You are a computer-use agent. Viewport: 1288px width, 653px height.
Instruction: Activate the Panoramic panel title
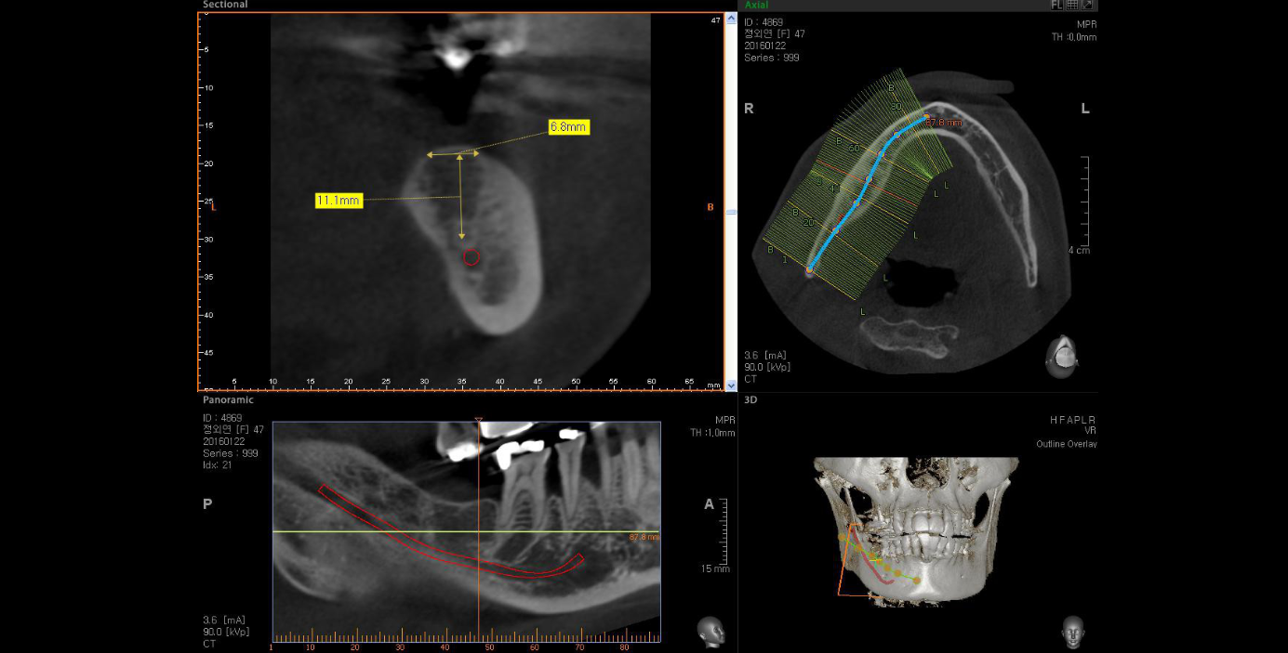228,399
